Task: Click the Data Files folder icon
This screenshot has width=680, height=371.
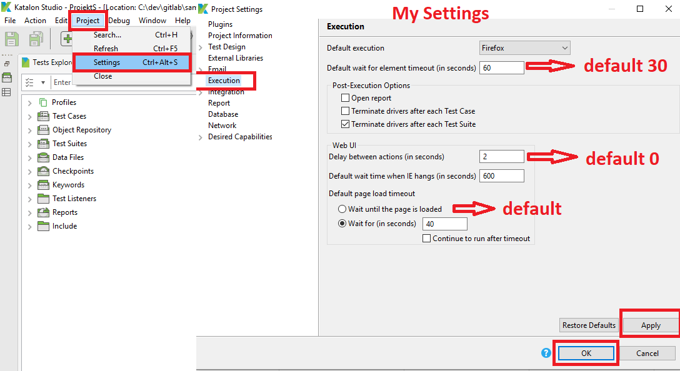Action: coord(43,157)
